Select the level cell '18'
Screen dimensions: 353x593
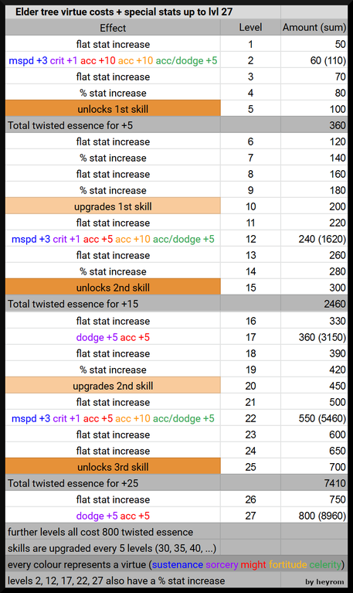point(250,353)
